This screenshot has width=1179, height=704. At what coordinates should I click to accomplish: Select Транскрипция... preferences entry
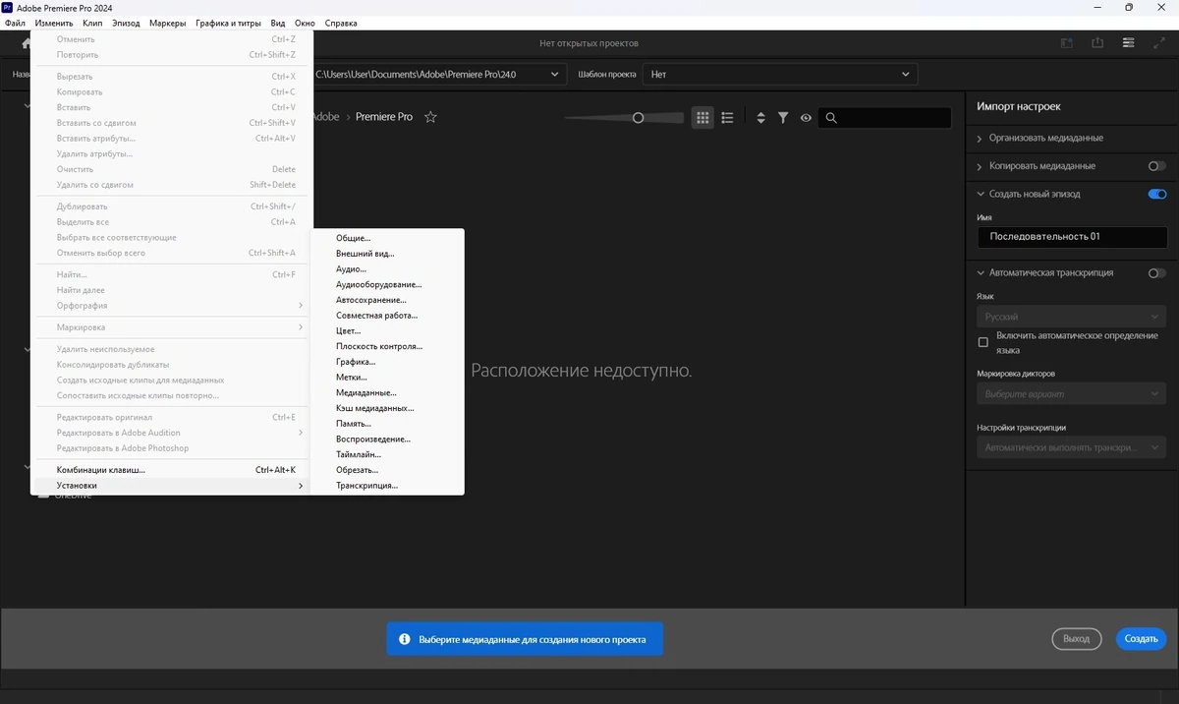(387, 486)
